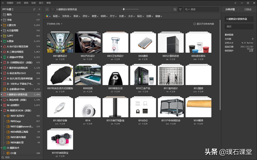
Task: Open the PPT专题 library switcher
Action: click(x=8, y=10)
